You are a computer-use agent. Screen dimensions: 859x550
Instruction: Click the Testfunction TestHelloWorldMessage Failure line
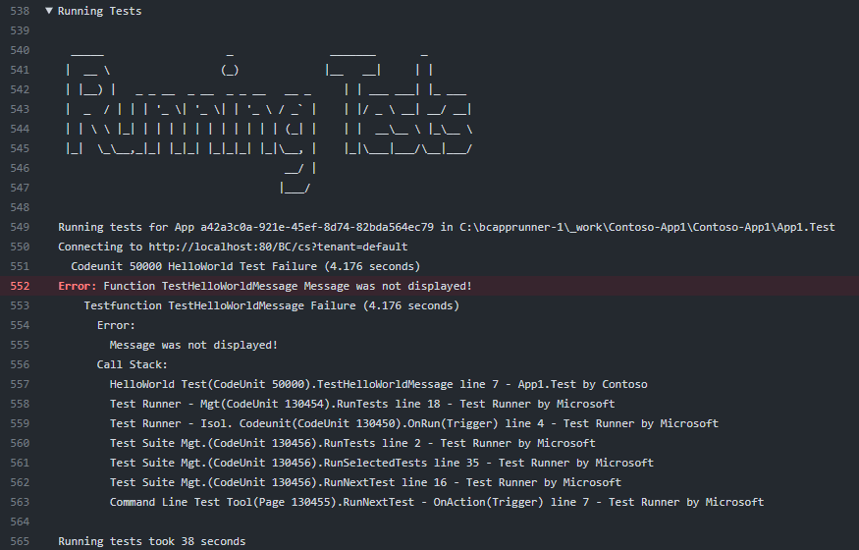[271, 305]
